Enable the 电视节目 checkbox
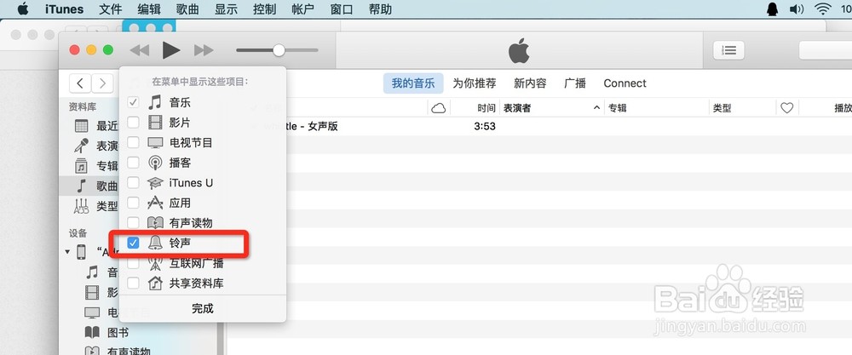Image resolution: width=852 pixels, height=355 pixels. coord(133,142)
